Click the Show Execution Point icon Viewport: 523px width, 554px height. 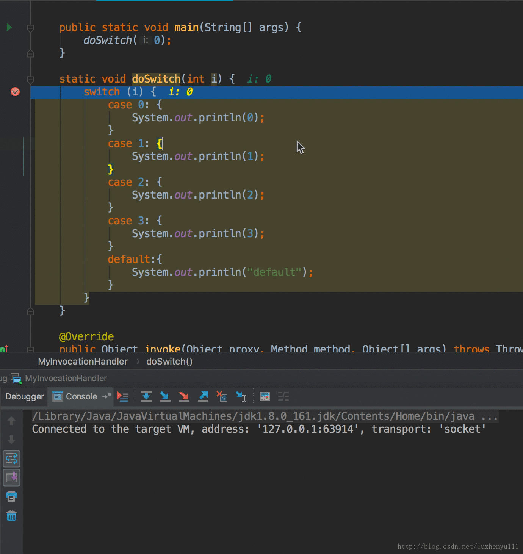pos(123,397)
